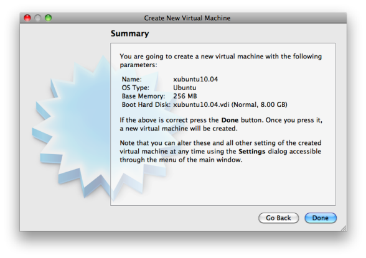Click the Summary heading

pyautogui.click(x=129, y=34)
